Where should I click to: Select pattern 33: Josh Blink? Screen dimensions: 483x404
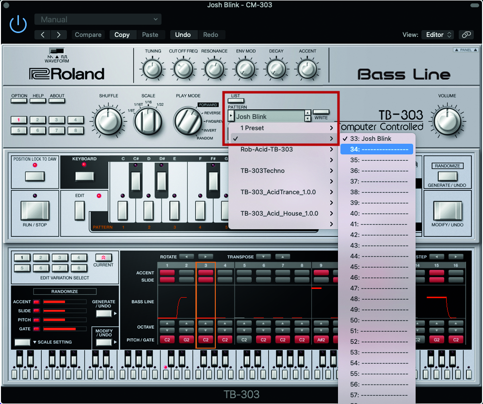tap(377, 139)
